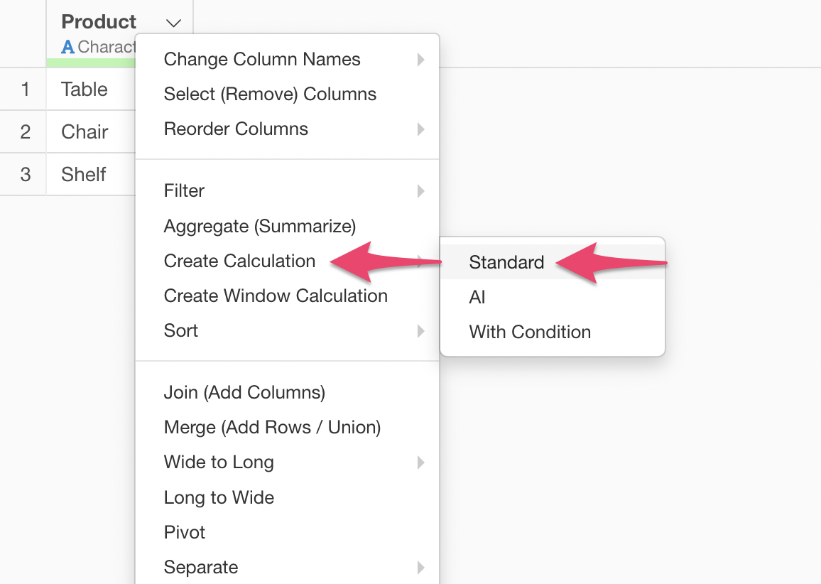Click the character type icon under Product
The width and height of the screenshot is (821, 584).
[68, 48]
